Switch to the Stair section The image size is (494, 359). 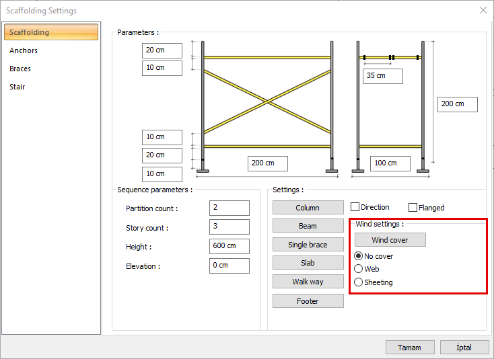click(17, 87)
